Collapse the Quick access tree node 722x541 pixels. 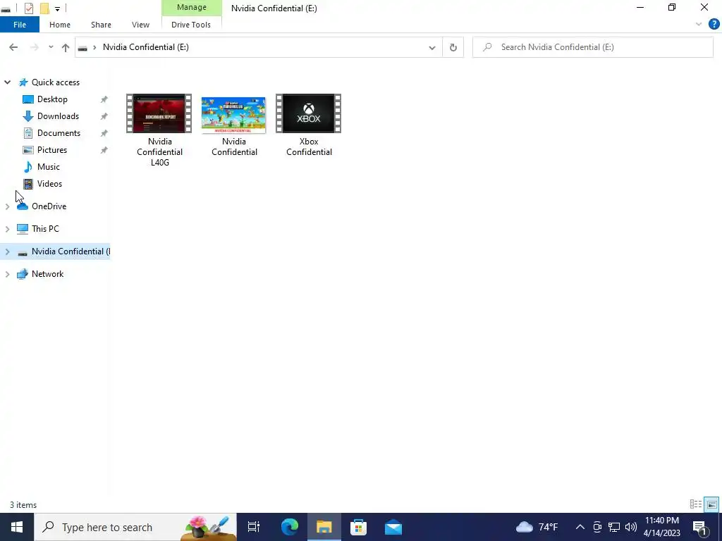click(x=7, y=82)
